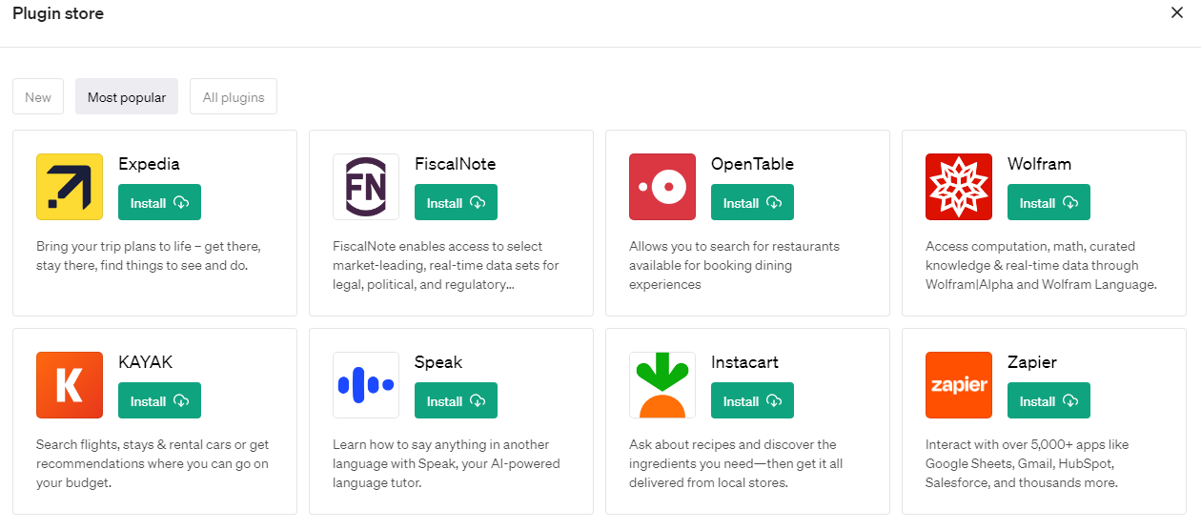The image size is (1201, 530).
Task: Click the Instacart carrot logo
Action: pyautogui.click(x=662, y=385)
